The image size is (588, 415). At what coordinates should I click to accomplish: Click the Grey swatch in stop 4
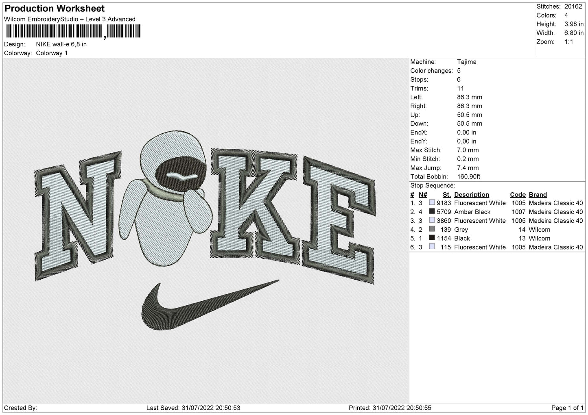(432, 229)
